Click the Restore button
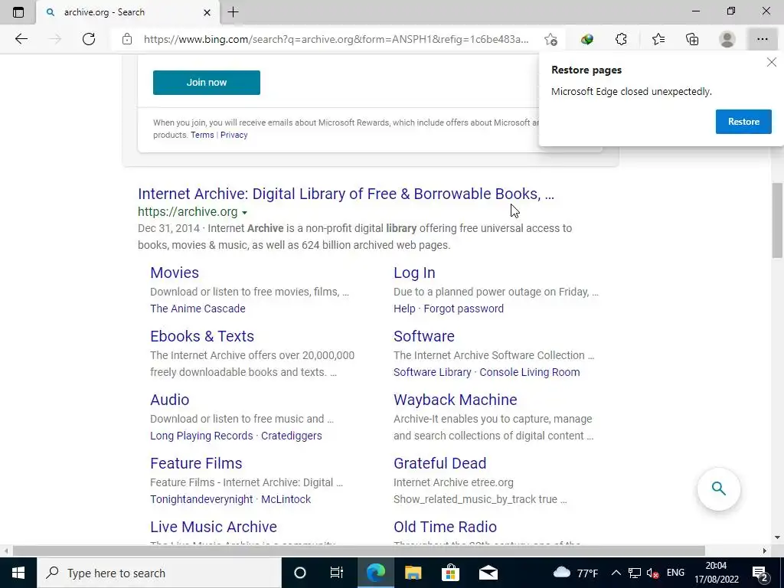The width and height of the screenshot is (784, 588). (743, 122)
